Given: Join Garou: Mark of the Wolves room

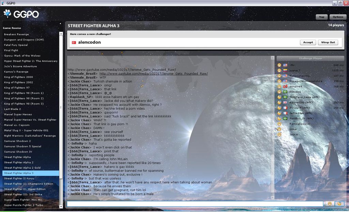Looking at the screenshot, I should [x=31, y=56].
